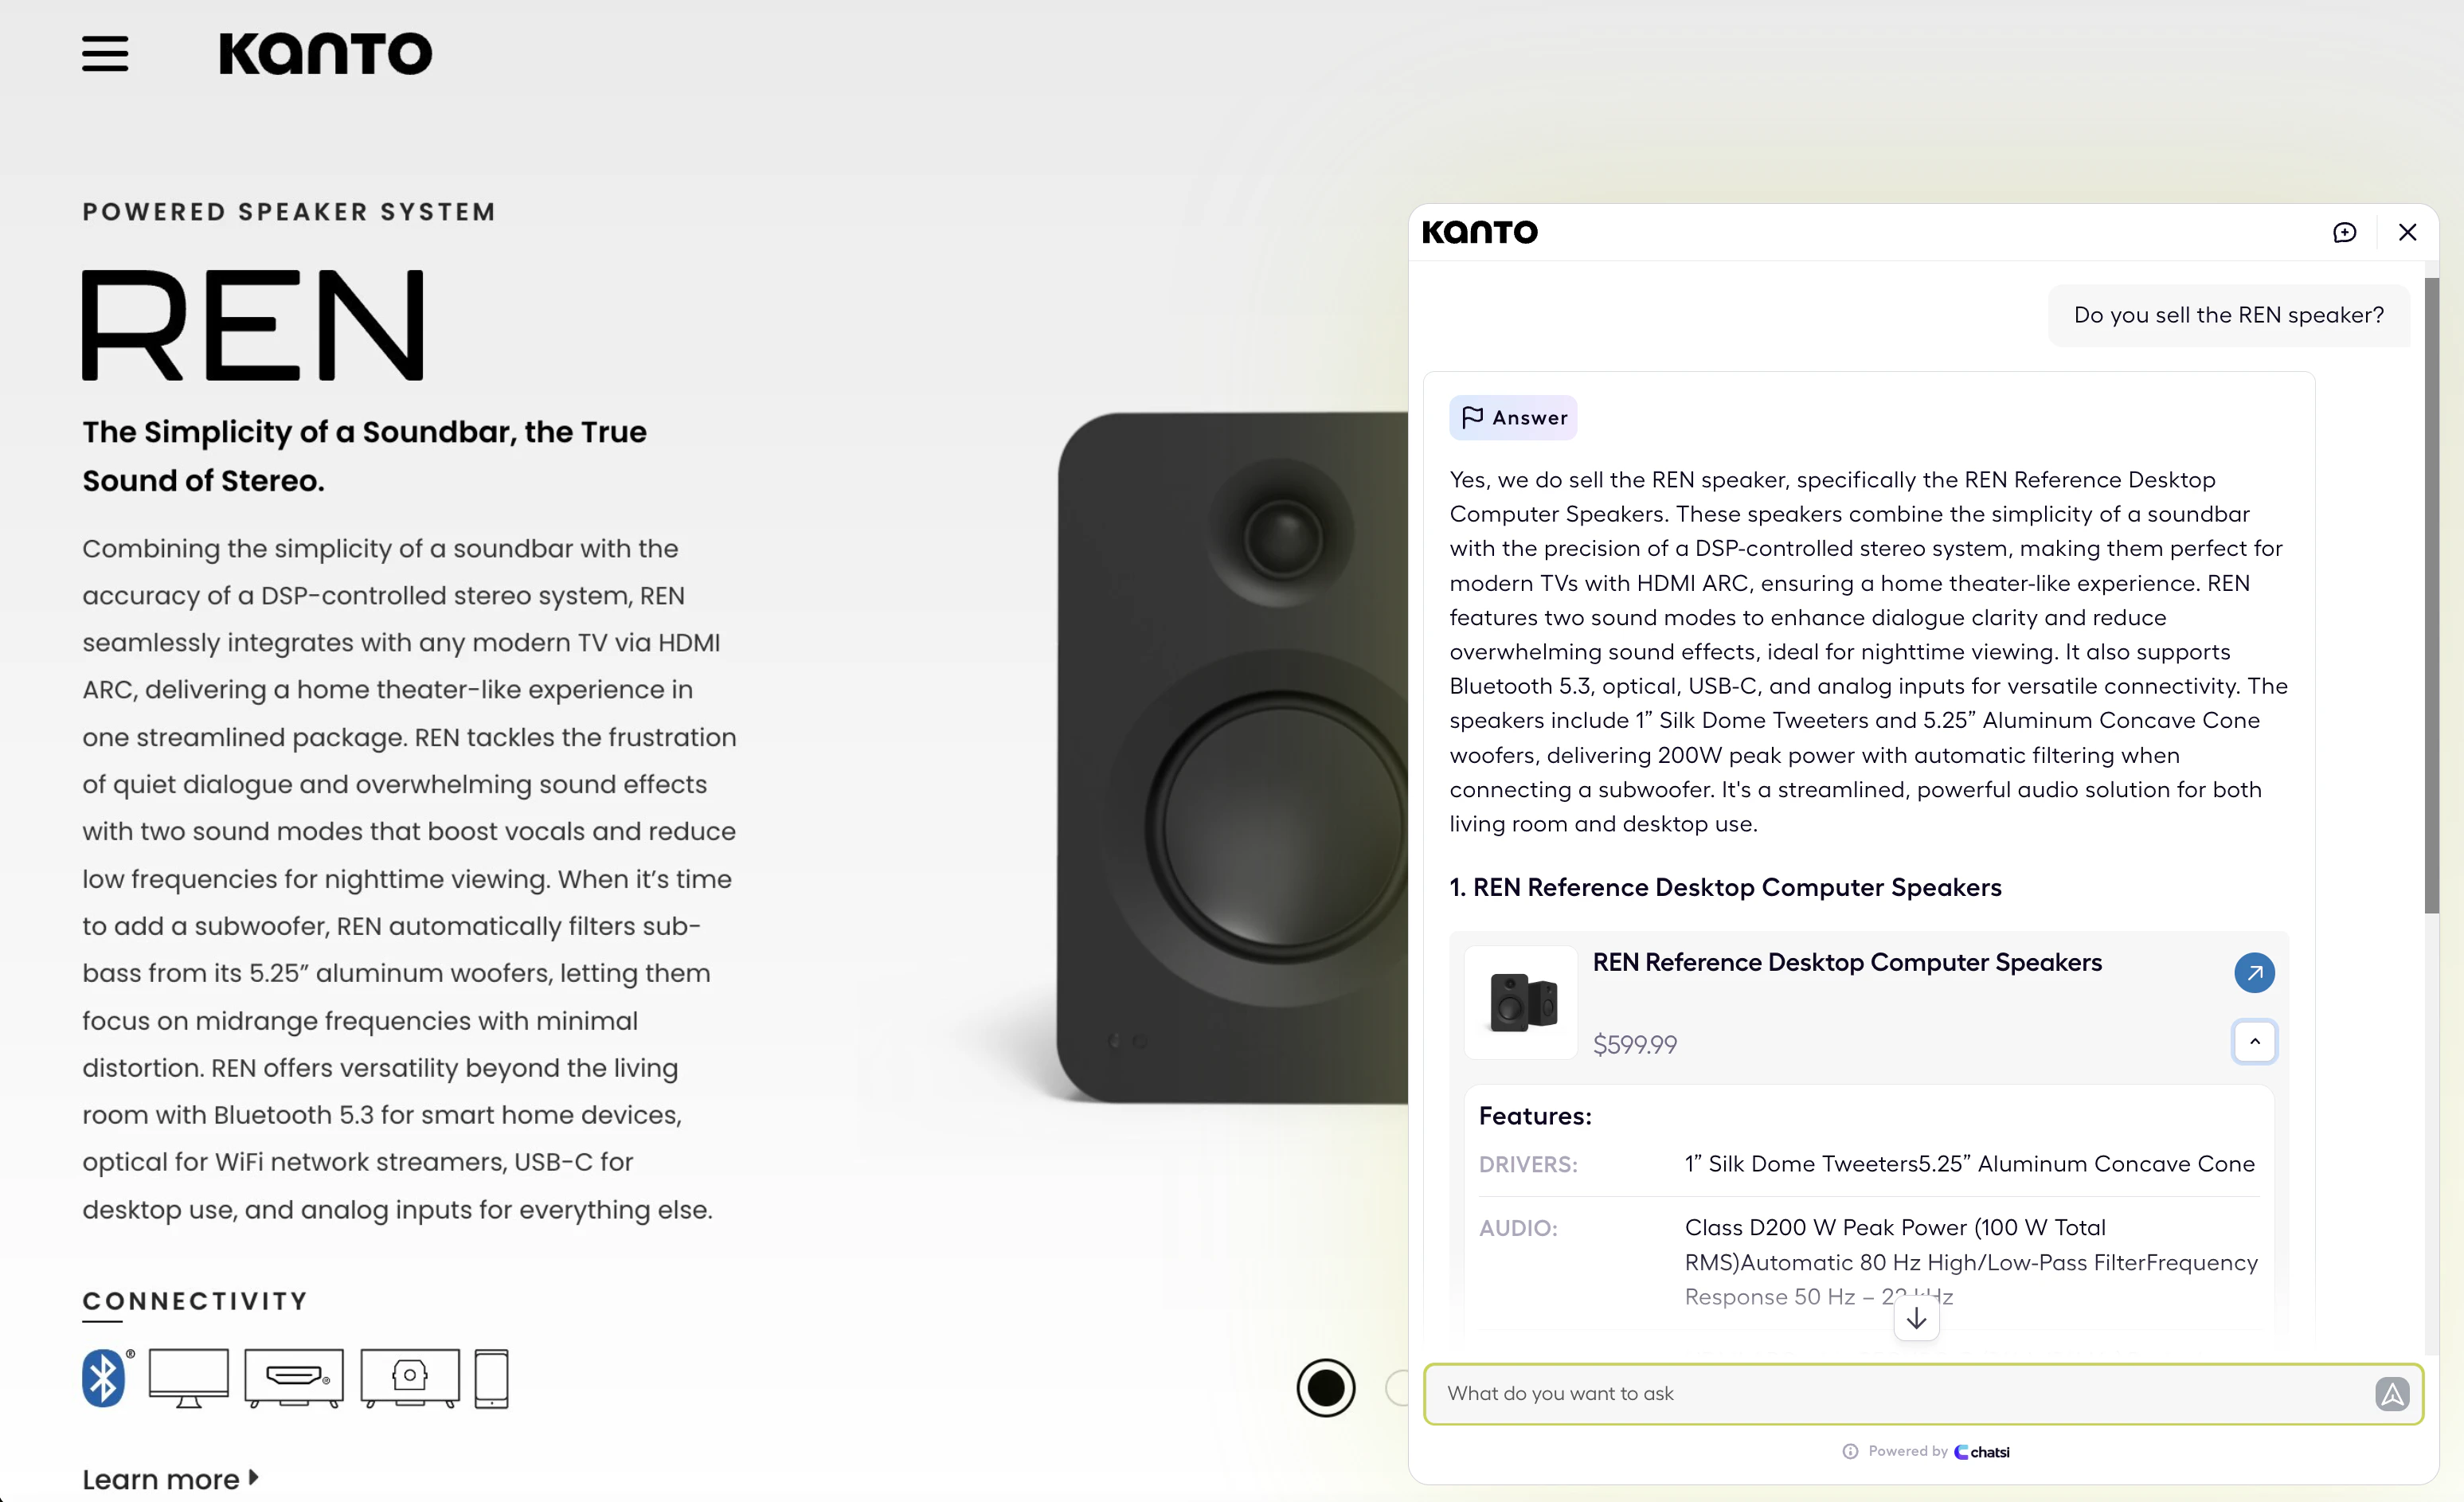Viewport: 2464px width, 1502px height.
Task: Click the Bluetooth connectivity icon
Action: click(x=104, y=1378)
